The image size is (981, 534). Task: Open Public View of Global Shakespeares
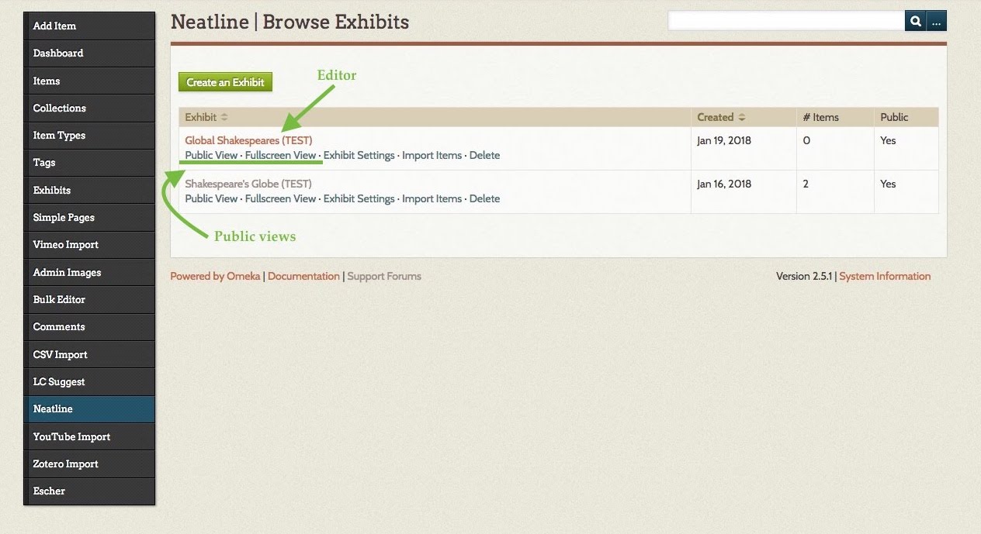211,155
